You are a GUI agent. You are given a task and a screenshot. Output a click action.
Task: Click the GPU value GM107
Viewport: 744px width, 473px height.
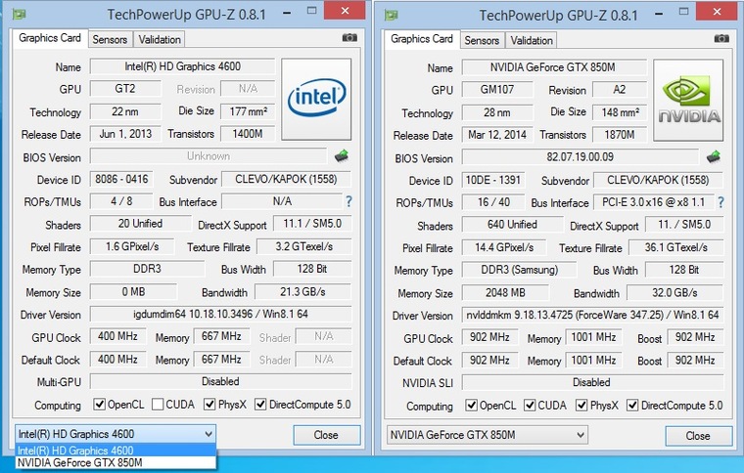(497, 90)
